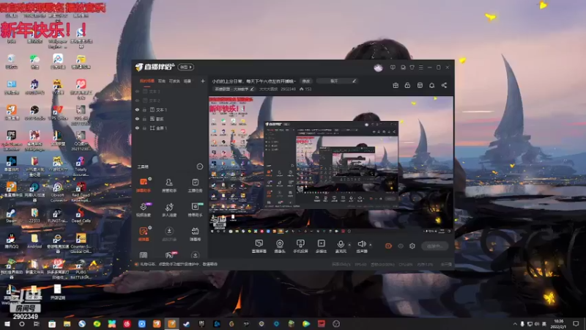The width and height of the screenshot is (586, 330).
Task: Edit the stream category pencil icon
Action: pyautogui.click(x=252, y=89)
